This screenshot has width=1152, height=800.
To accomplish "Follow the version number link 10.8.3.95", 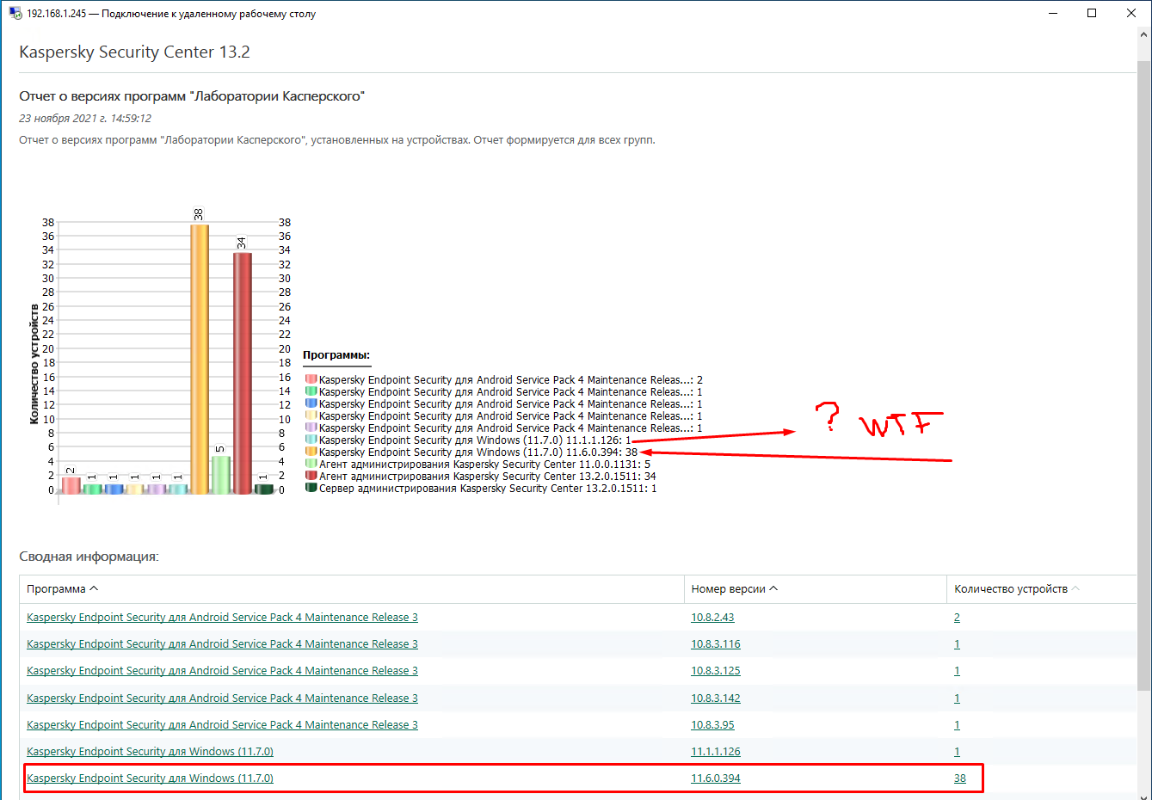I will [712, 725].
